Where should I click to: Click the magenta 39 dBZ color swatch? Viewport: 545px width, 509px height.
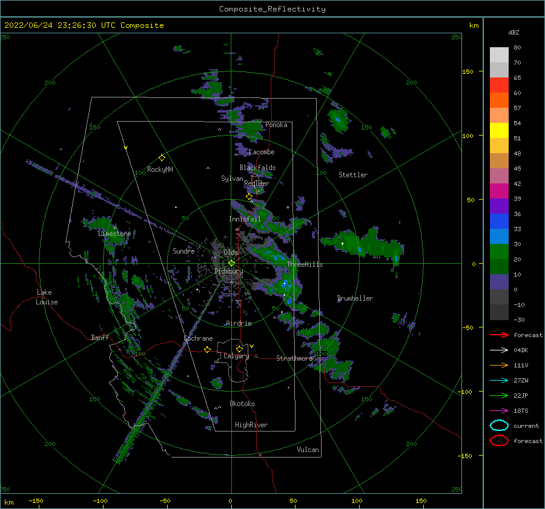[x=499, y=191]
